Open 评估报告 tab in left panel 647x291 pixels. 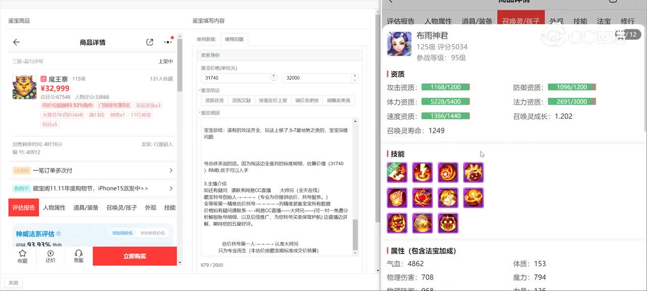(24, 208)
